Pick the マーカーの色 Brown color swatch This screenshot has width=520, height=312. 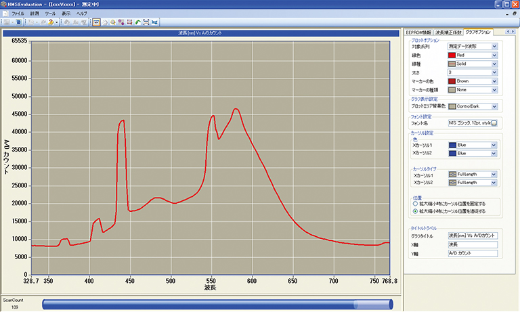click(x=452, y=81)
